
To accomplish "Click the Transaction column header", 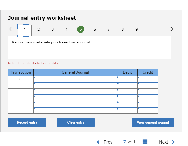I will pos(21,72).
